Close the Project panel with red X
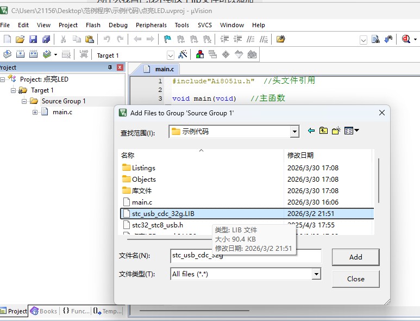 (120, 67)
